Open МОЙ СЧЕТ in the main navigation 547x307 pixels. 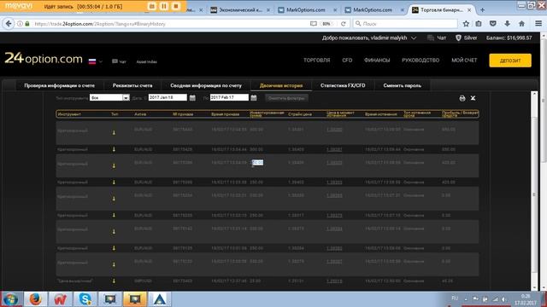coord(464,61)
